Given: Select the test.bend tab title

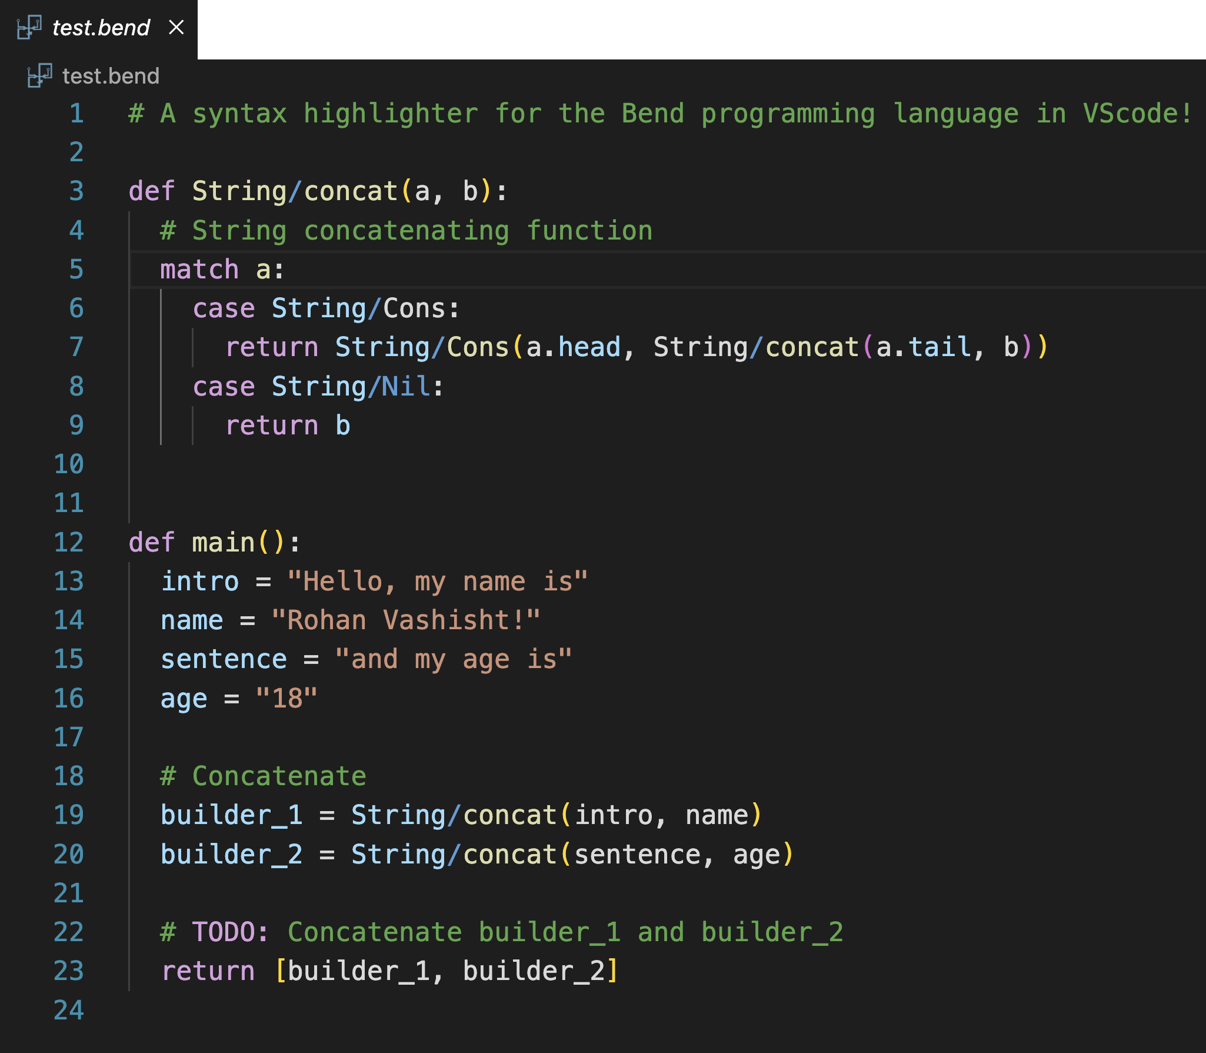Looking at the screenshot, I should coord(101,28).
